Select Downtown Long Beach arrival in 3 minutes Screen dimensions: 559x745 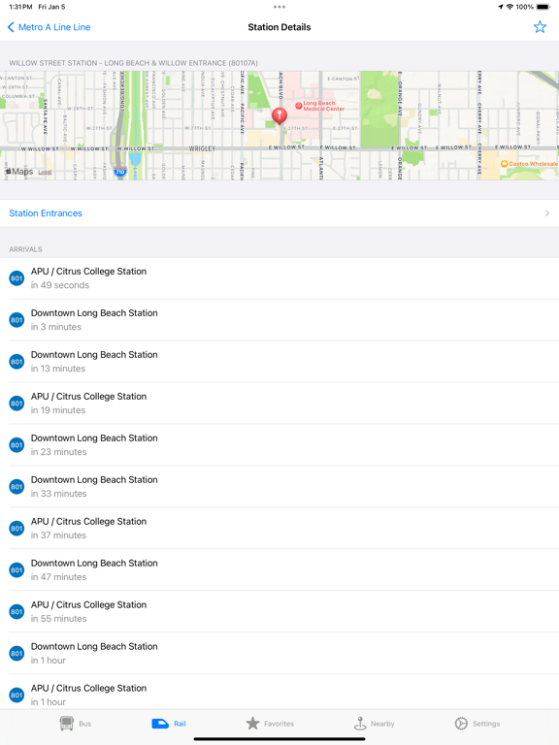click(x=279, y=320)
